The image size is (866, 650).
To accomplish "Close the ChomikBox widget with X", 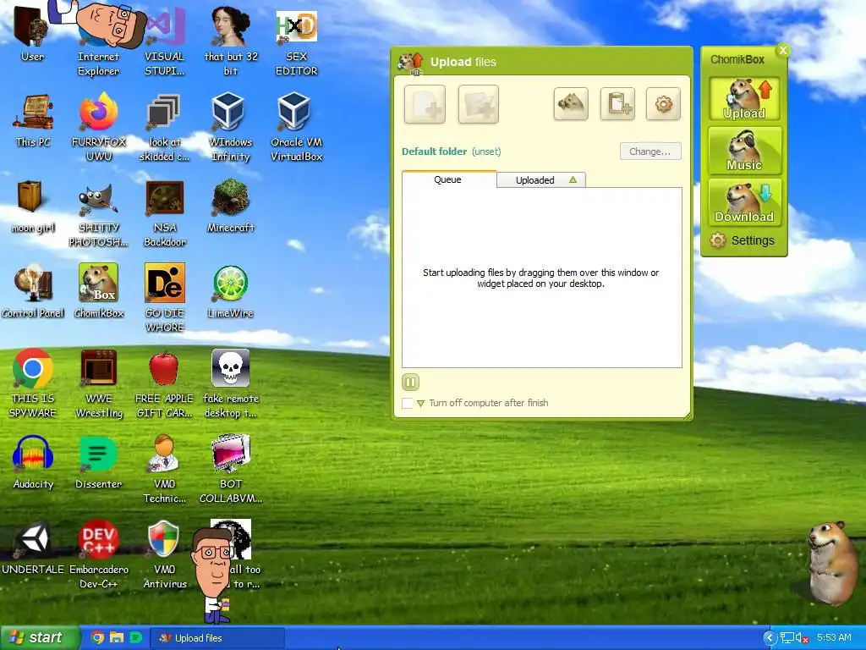I will [782, 50].
